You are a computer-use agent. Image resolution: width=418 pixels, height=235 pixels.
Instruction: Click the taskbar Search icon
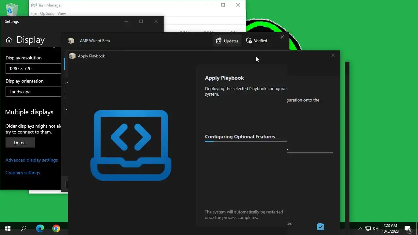(24, 228)
